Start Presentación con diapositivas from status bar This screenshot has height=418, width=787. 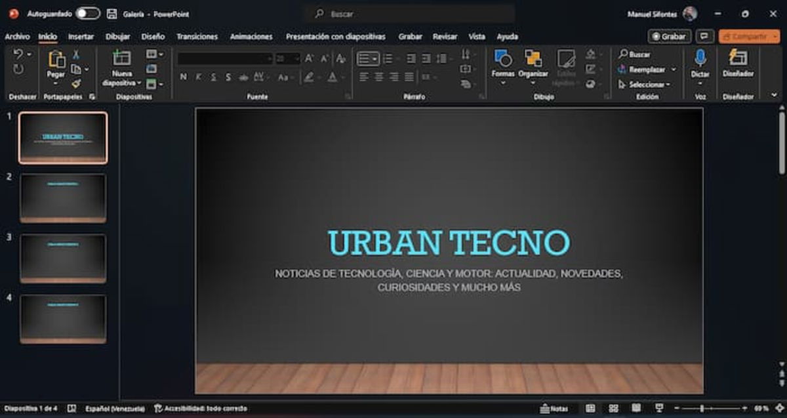click(x=660, y=408)
